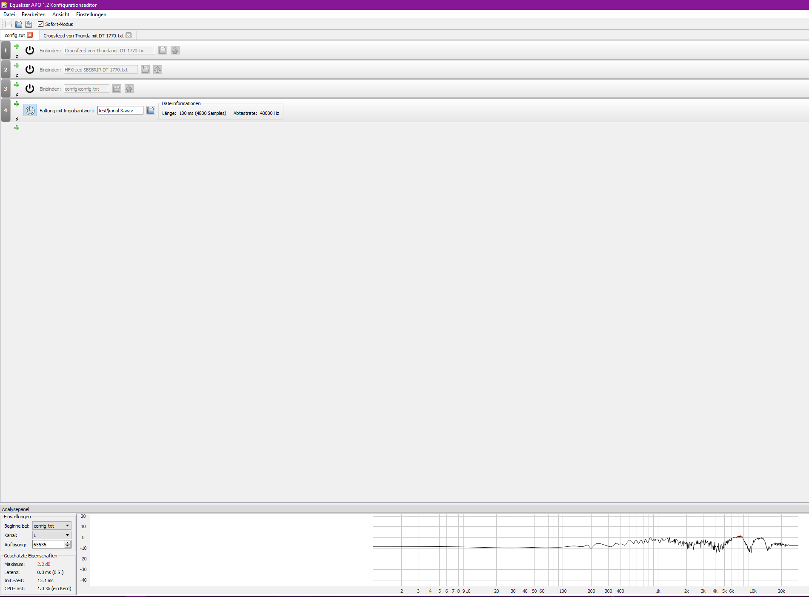The width and height of the screenshot is (809, 597).
Task: Browse impulse response file icon
Action: click(151, 110)
